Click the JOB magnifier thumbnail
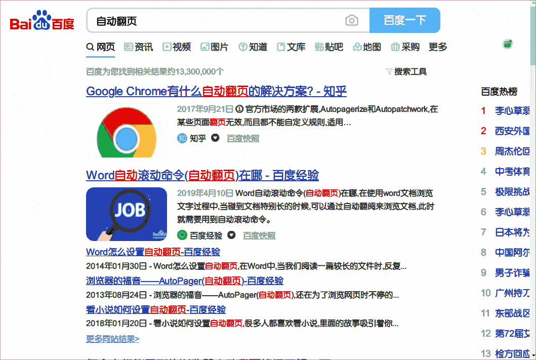536x360 pixels. click(x=127, y=214)
